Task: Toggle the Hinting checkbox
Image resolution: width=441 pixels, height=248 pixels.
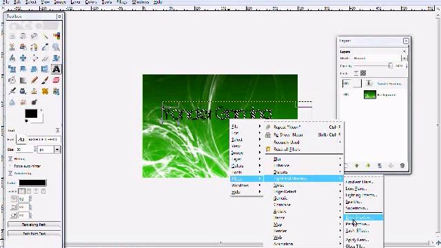Action: pyautogui.click(x=10, y=159)
